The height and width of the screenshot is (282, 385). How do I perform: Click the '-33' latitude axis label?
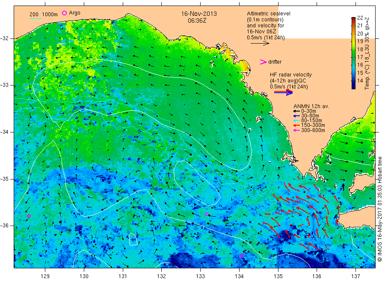4,85
